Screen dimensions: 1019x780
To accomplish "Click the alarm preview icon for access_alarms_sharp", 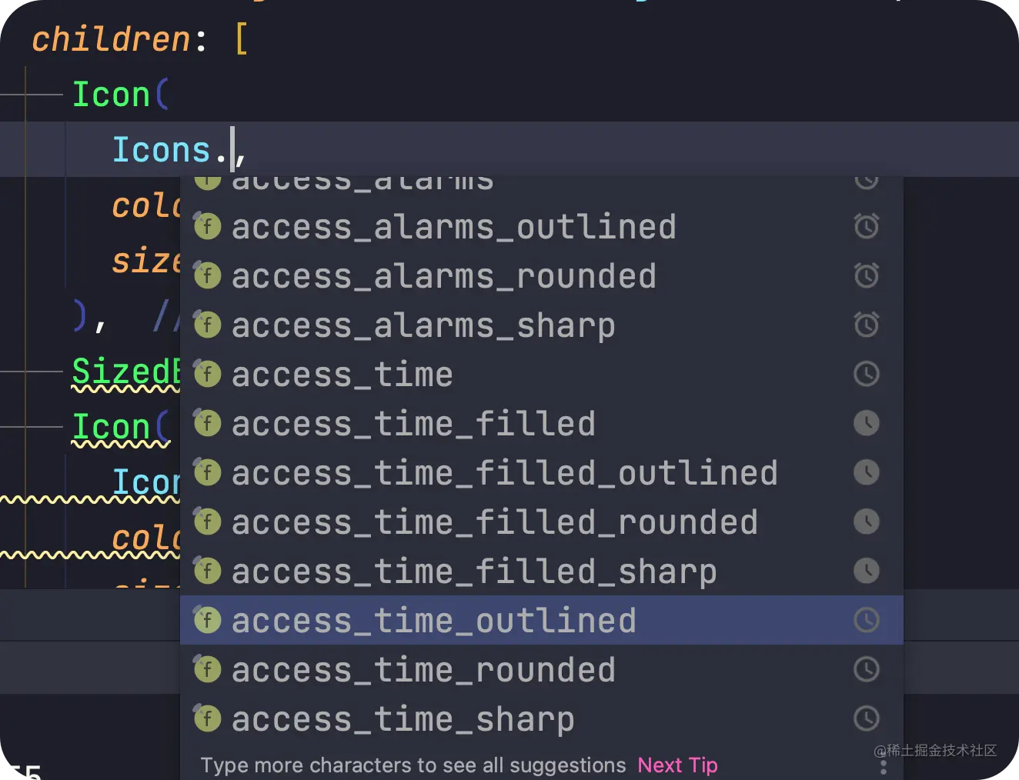I will 867,325.
